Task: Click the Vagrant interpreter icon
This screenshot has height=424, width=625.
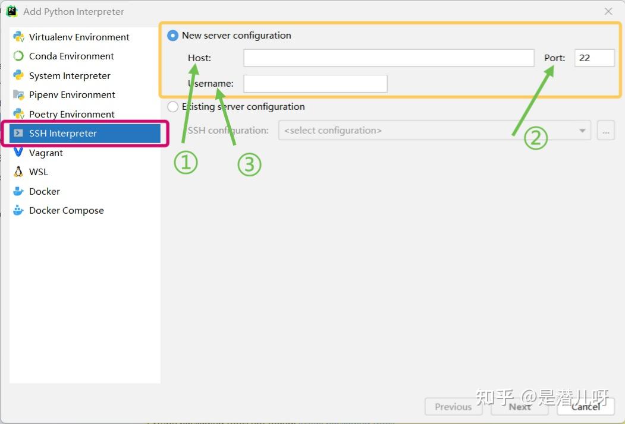Action: (x=19, y=153)
